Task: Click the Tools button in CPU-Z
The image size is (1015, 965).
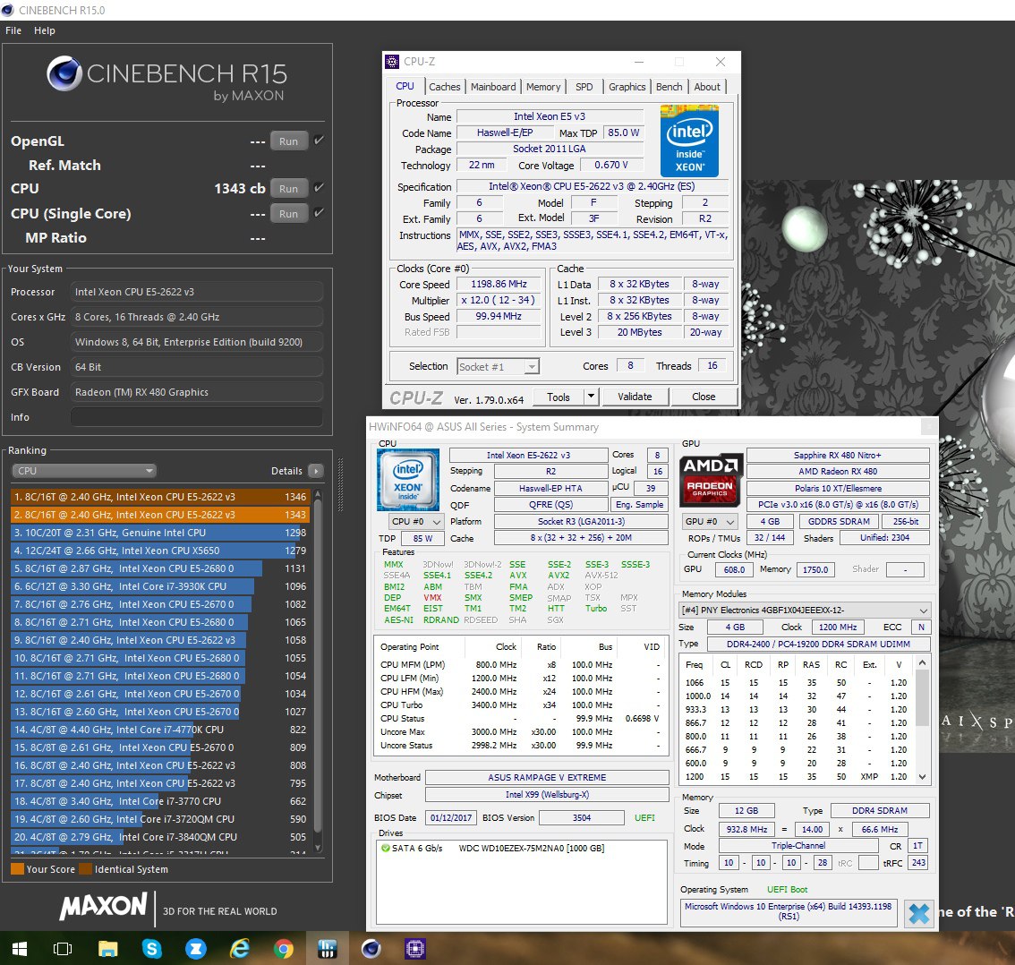Action: click(558, 397)
